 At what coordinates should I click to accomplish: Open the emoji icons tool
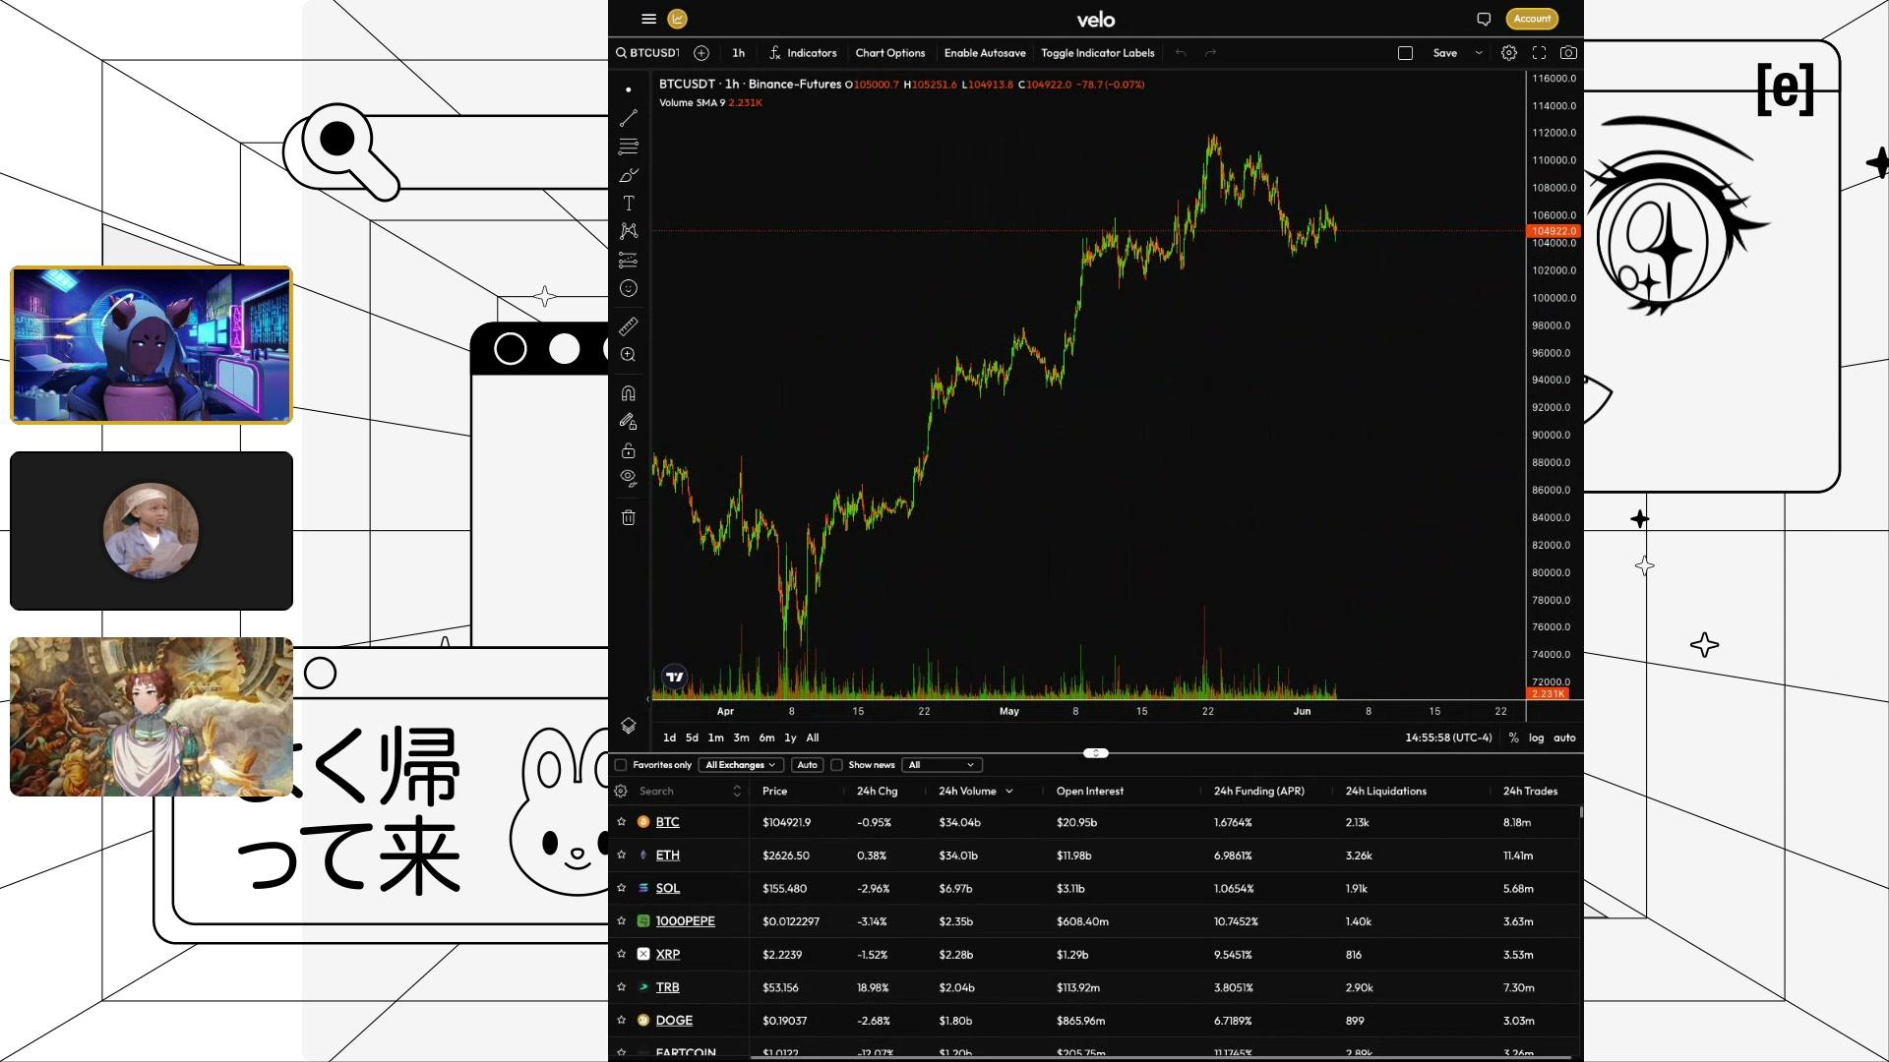(629, 288)
